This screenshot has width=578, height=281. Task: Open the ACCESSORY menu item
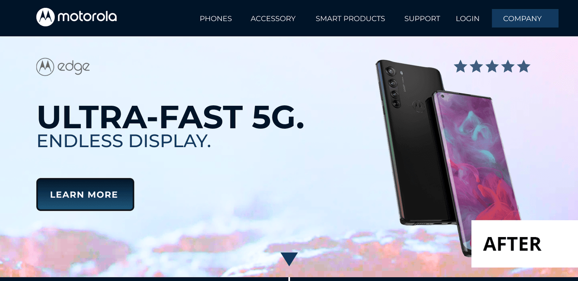pos(273,18)
